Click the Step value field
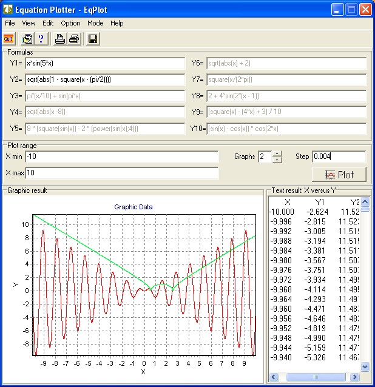375x387 pixels. tap(339, 157)
